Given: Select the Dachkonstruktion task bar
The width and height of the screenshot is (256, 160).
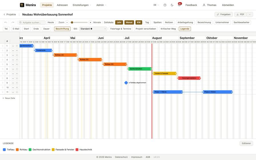Looking at the screenshot, I should pyautogui.click(x=140, y=69).
